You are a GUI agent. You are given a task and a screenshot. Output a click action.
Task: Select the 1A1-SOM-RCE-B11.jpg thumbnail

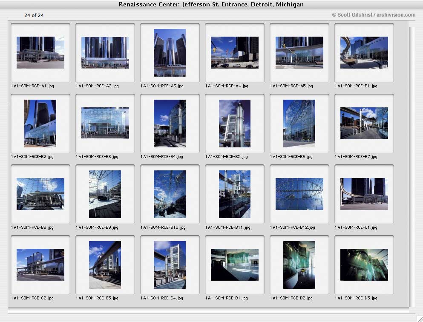click(x=235, y=194)
